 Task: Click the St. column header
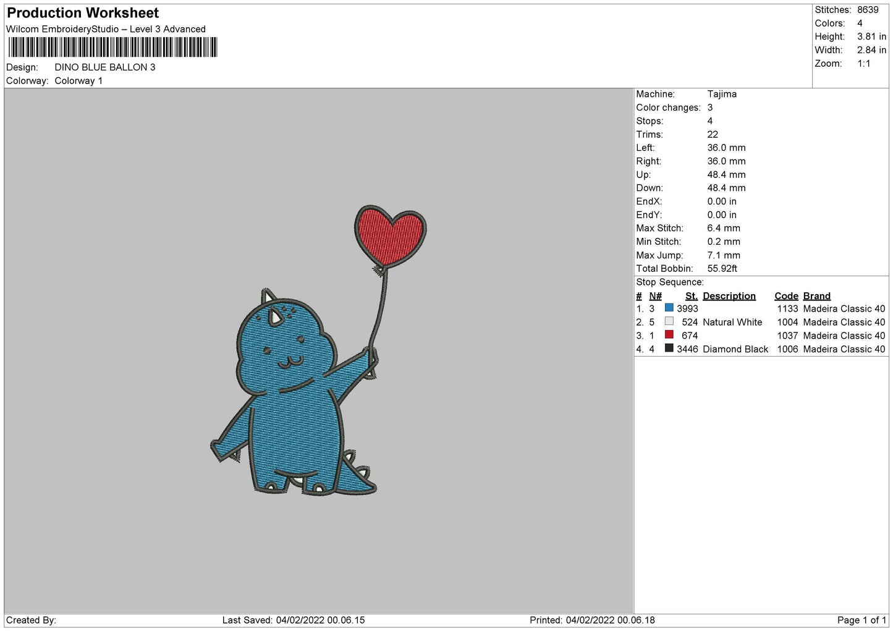691,296
